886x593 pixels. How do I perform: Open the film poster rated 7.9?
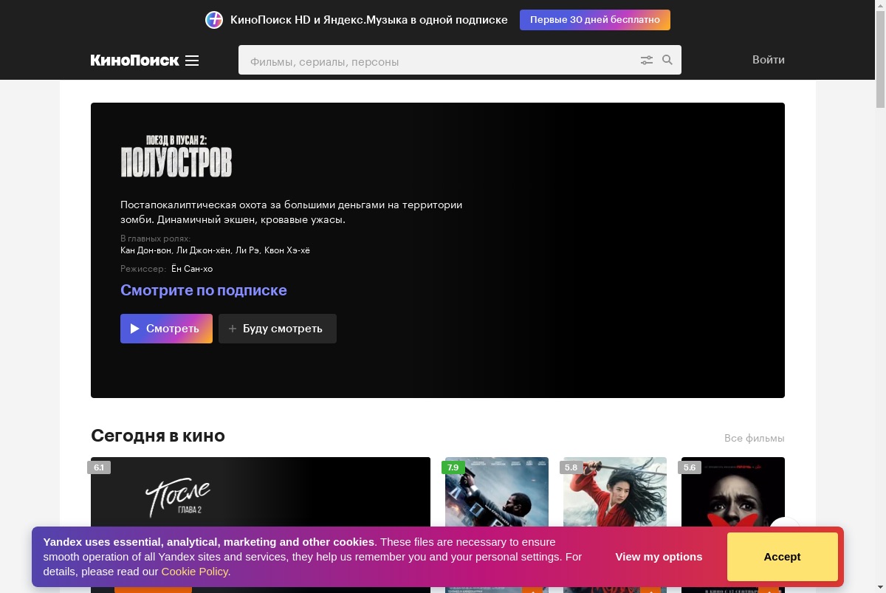pos(497,524)
